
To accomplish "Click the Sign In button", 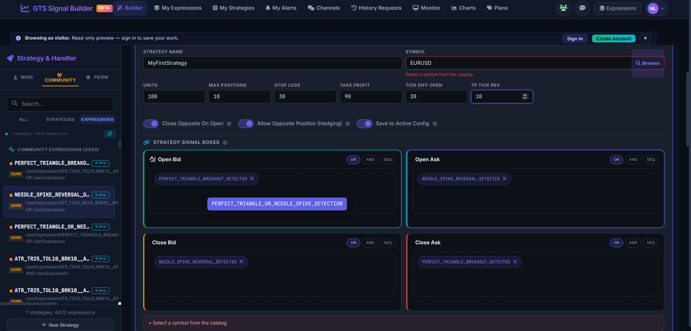I will point(575,38).
